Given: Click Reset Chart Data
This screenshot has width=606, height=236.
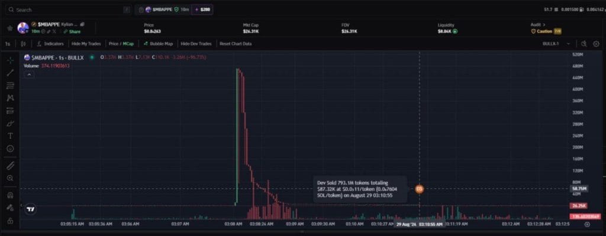Looking at the screenshot, I should pos(236,44).
